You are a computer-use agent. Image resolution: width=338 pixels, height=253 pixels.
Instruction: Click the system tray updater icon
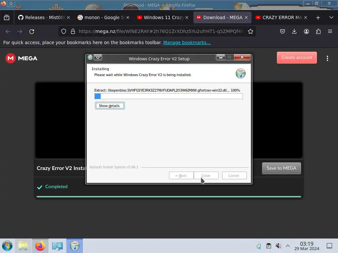click(258, 246)
